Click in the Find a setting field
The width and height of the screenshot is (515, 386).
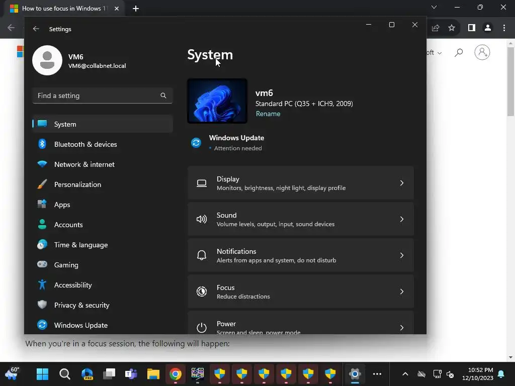tap(103, 95)
